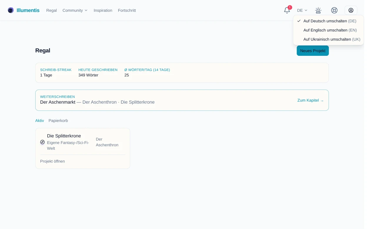Click the Illumentis logo icon

pos(11,10)
